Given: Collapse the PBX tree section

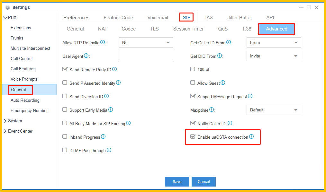Looking at the screenshot, I should (5, 18).
